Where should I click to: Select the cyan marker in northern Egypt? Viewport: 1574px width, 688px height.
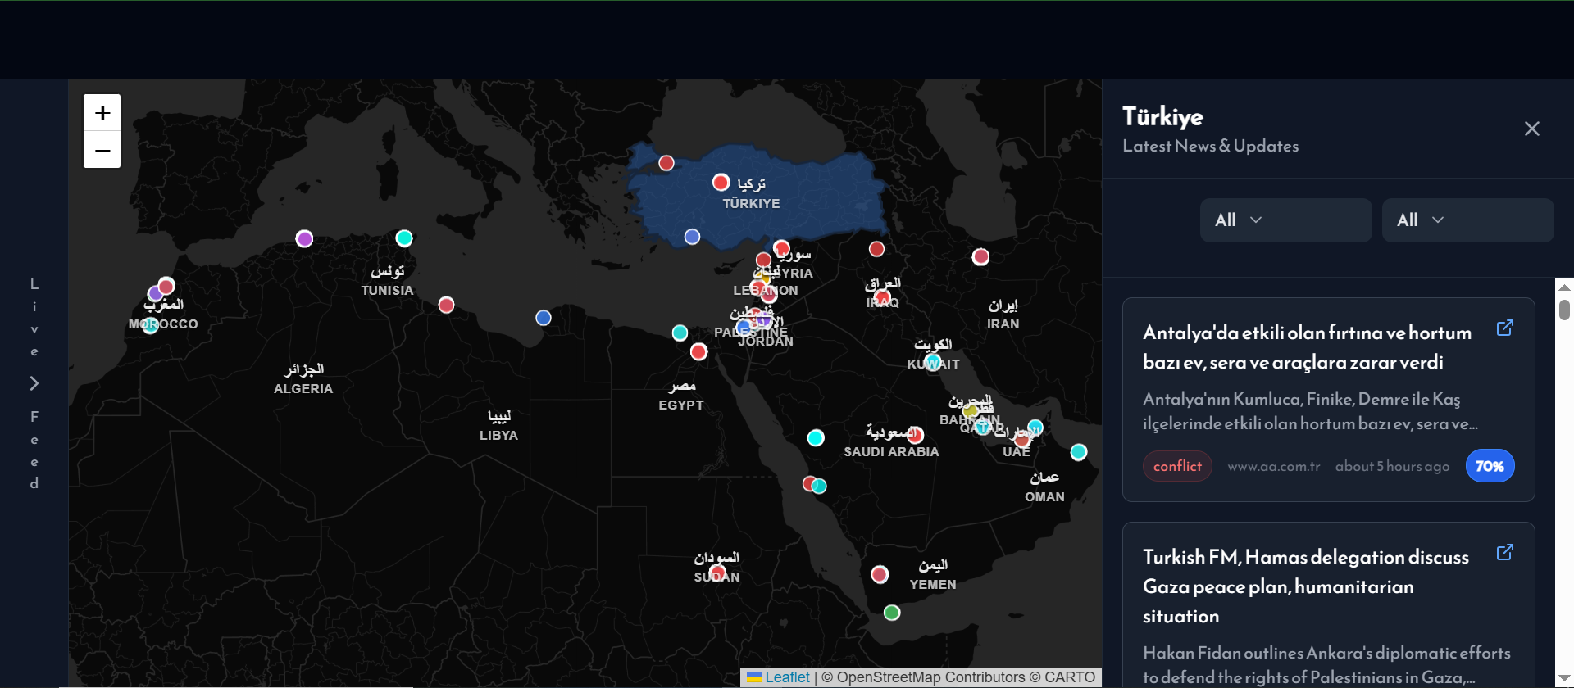680,333
